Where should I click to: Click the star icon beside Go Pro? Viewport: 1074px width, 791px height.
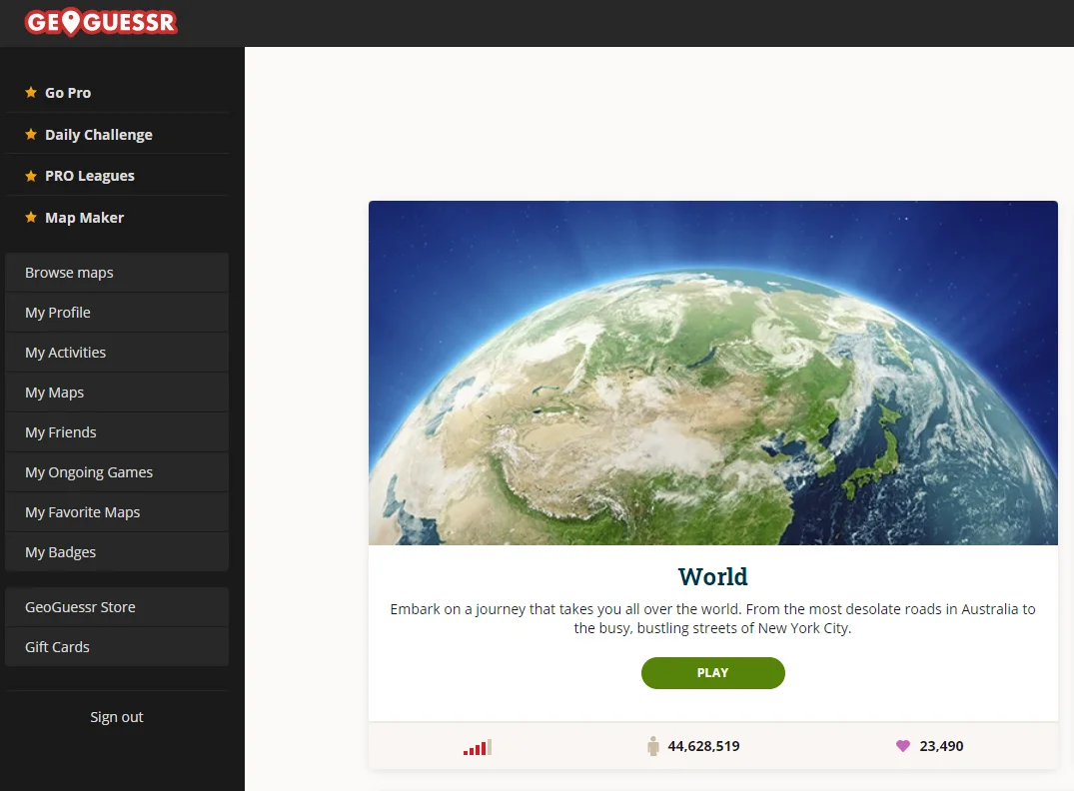point(31,93)
